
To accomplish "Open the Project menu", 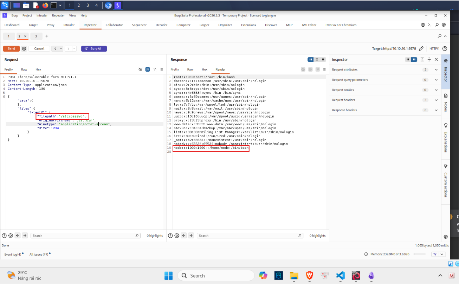I will pyautogui.click(x=27, y=15).
